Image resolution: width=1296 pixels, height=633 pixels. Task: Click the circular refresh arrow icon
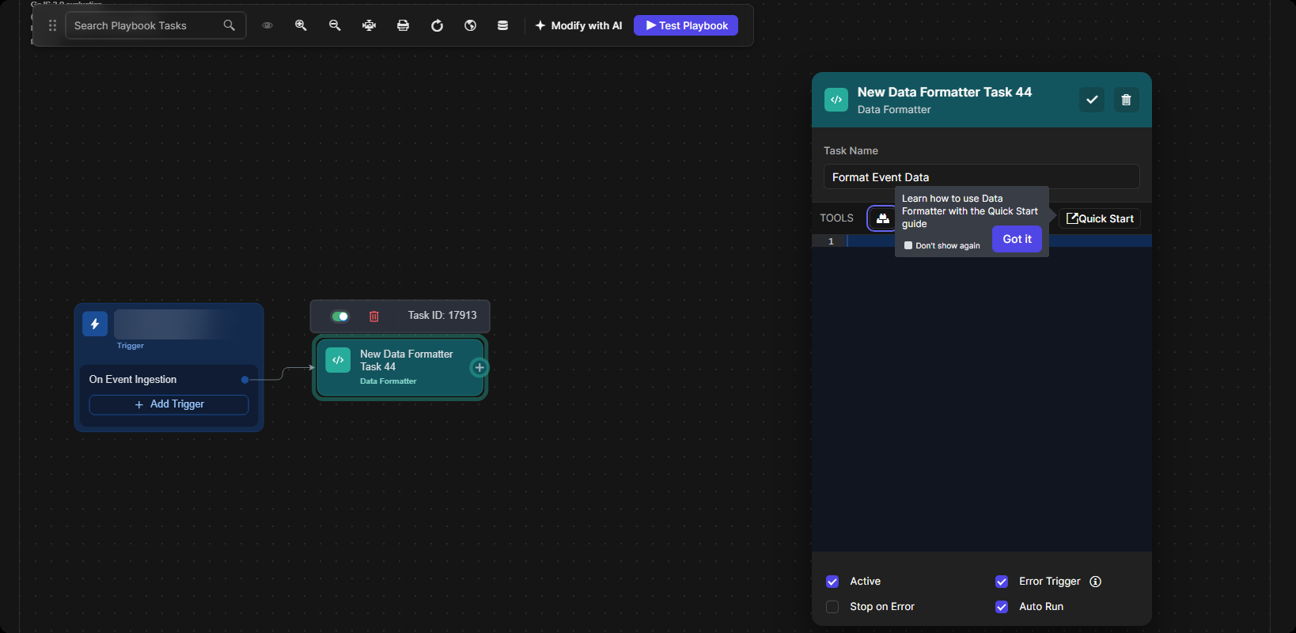[437, 25]
